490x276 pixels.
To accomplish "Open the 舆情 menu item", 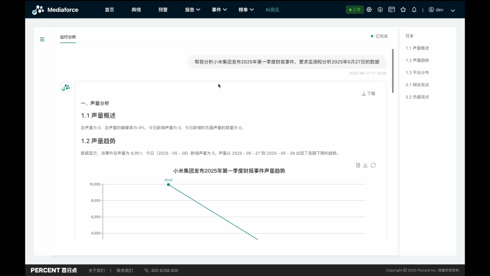I will pyautogui.click(x=136, y=10).
